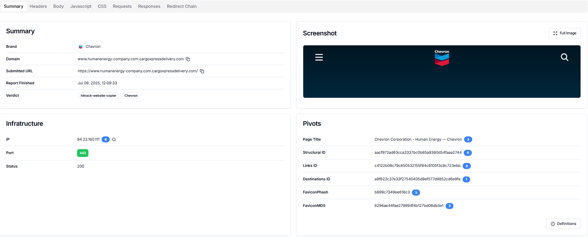Viewport: 588px width, 237px height.
Task: Click the Chevron brand favicon
Action: (81, 47)
